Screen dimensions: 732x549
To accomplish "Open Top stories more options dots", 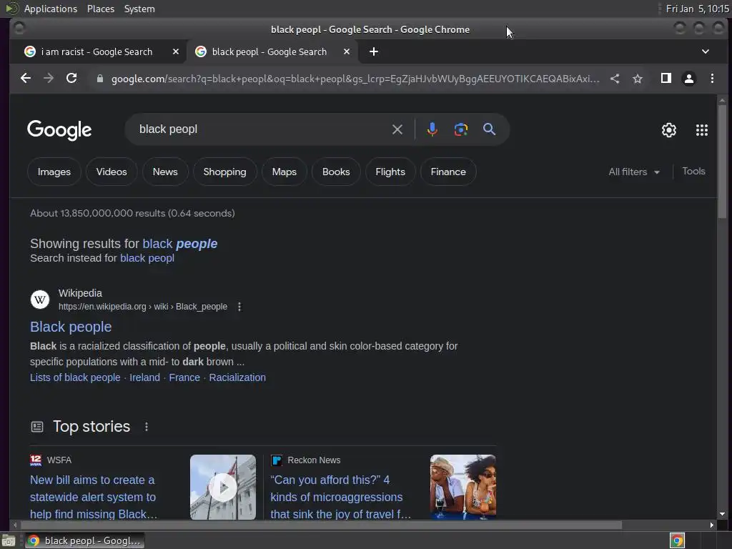I will [147, 427].
